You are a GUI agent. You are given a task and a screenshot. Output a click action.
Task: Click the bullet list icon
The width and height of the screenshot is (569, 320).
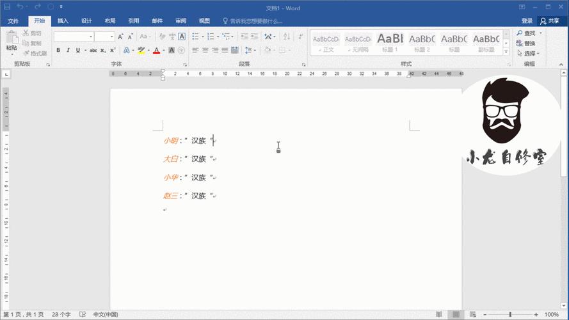[x=195, y=36]
